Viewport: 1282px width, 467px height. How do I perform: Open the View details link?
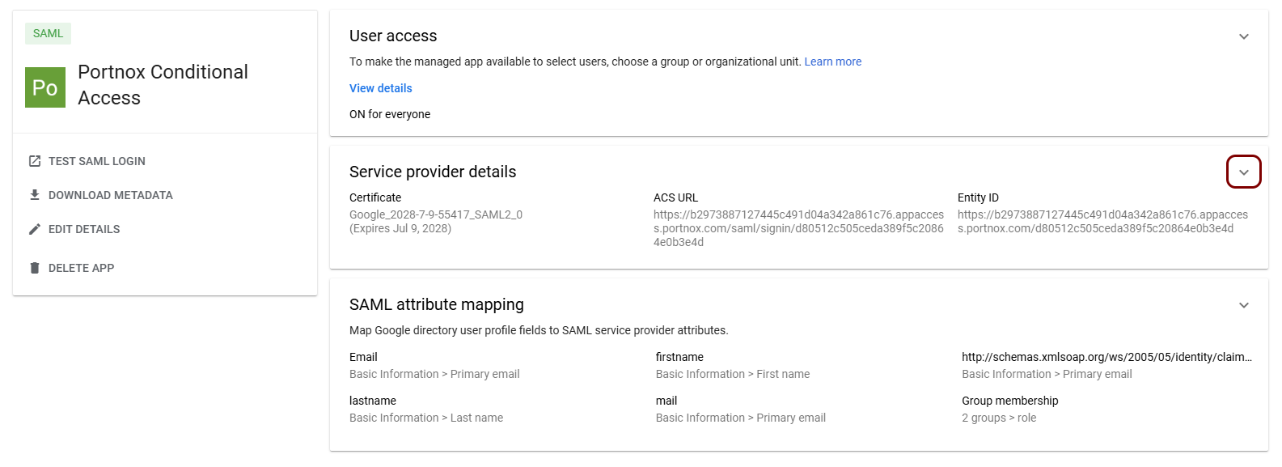(380, 88)
